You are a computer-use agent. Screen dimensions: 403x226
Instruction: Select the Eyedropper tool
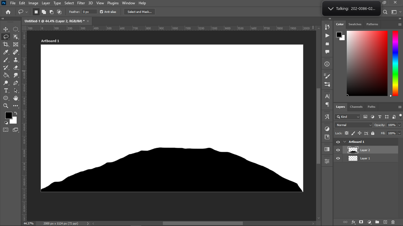(x=6, y=52)
